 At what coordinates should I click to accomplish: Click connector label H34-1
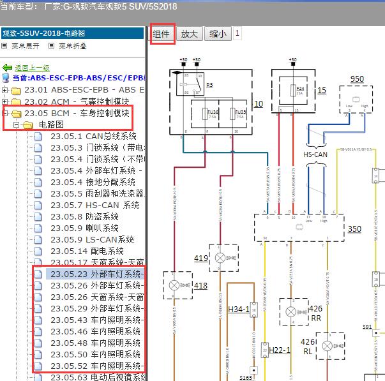[238, 310]
